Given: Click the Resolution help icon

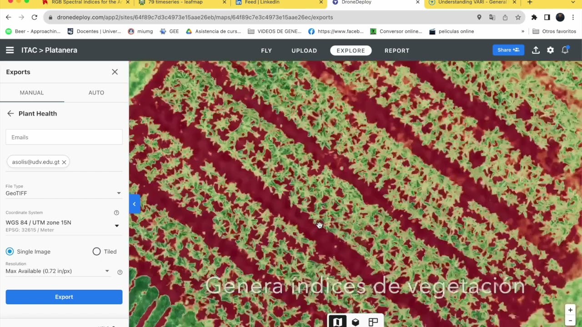Looking at the screenshot, I should coord(120,272).
